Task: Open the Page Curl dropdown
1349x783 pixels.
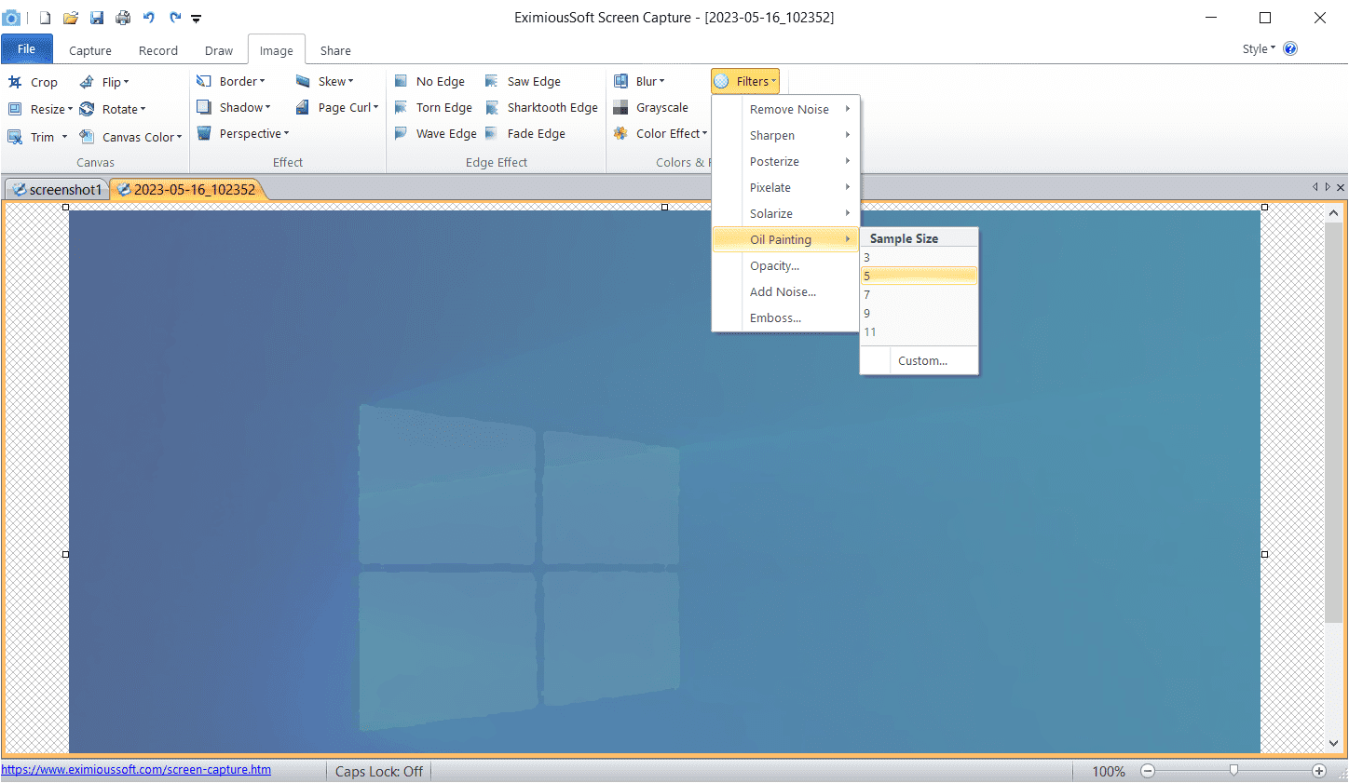Action: pyautogui.click(x=337, y=107)
